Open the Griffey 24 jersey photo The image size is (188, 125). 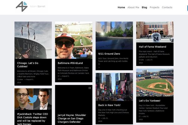[x=155, y=32]
